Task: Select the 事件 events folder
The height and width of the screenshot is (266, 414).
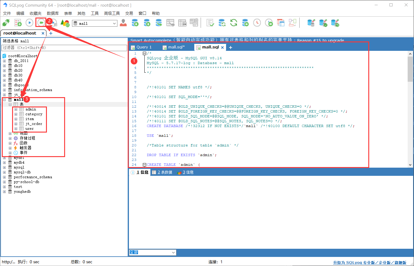Action: 24,153
